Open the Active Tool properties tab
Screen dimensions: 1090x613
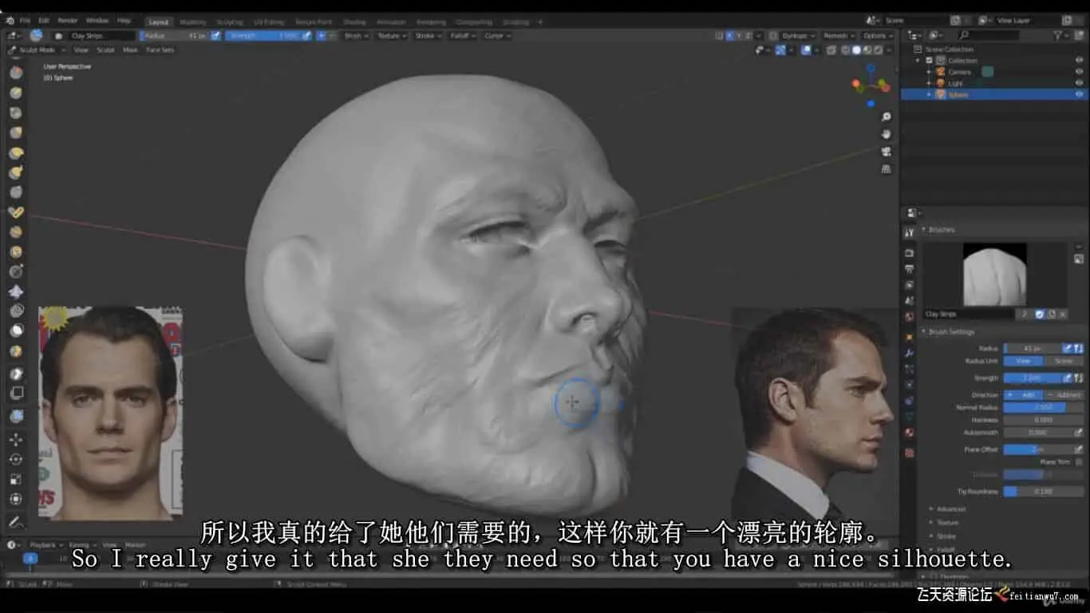coord(909,233)
